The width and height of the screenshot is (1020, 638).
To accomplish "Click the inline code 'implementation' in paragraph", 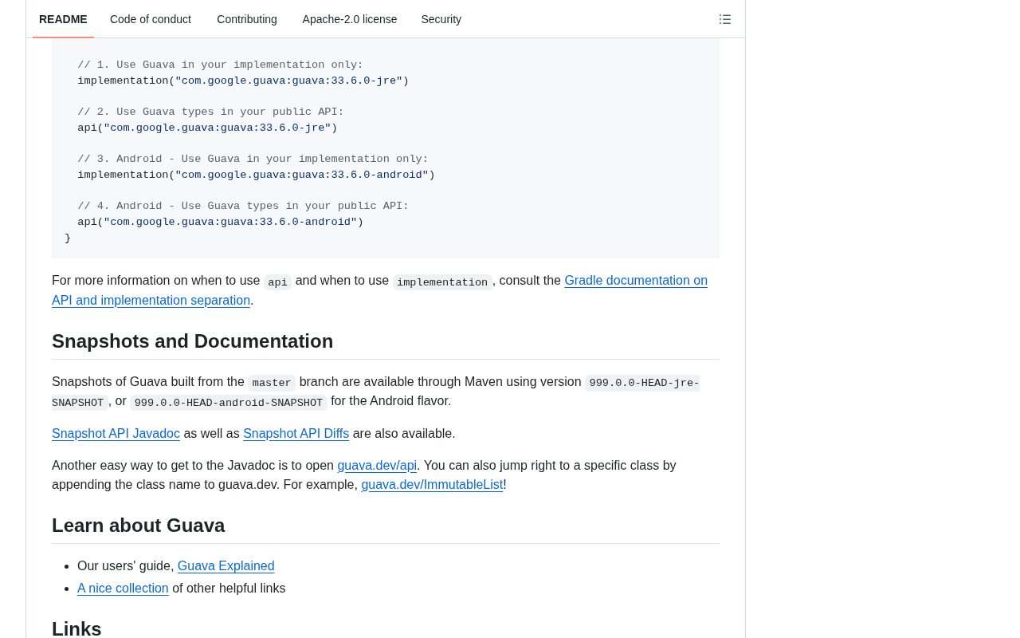I will (442, 282).
